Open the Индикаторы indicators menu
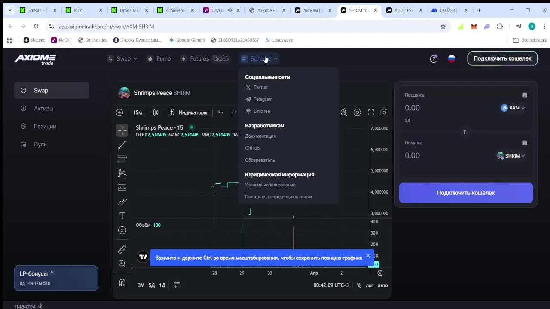 (189, 112)
